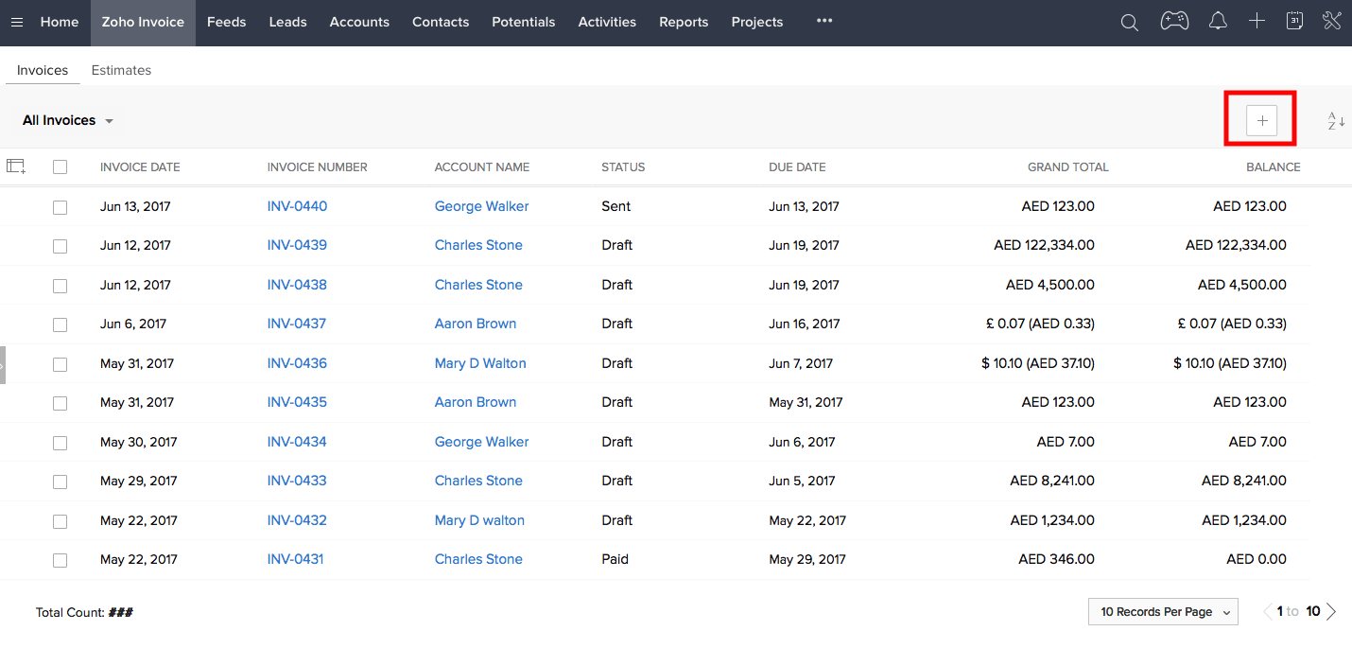
Task: Open the manage columns icon
Action: (15, 166)
